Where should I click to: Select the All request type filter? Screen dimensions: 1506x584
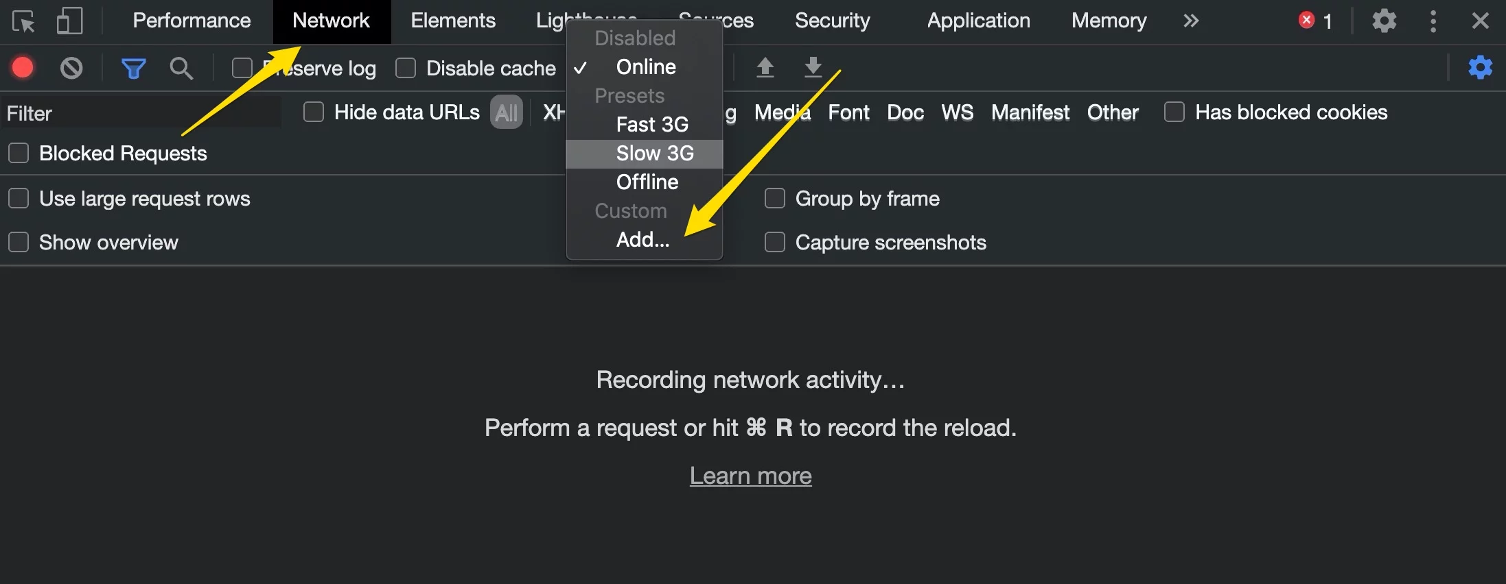click(507, 112)
